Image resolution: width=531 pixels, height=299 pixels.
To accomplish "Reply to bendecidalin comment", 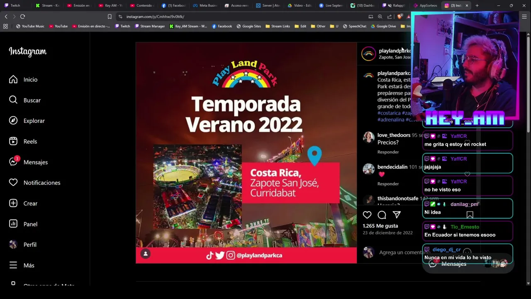I will pyautogui.click(x=388, y=184).
